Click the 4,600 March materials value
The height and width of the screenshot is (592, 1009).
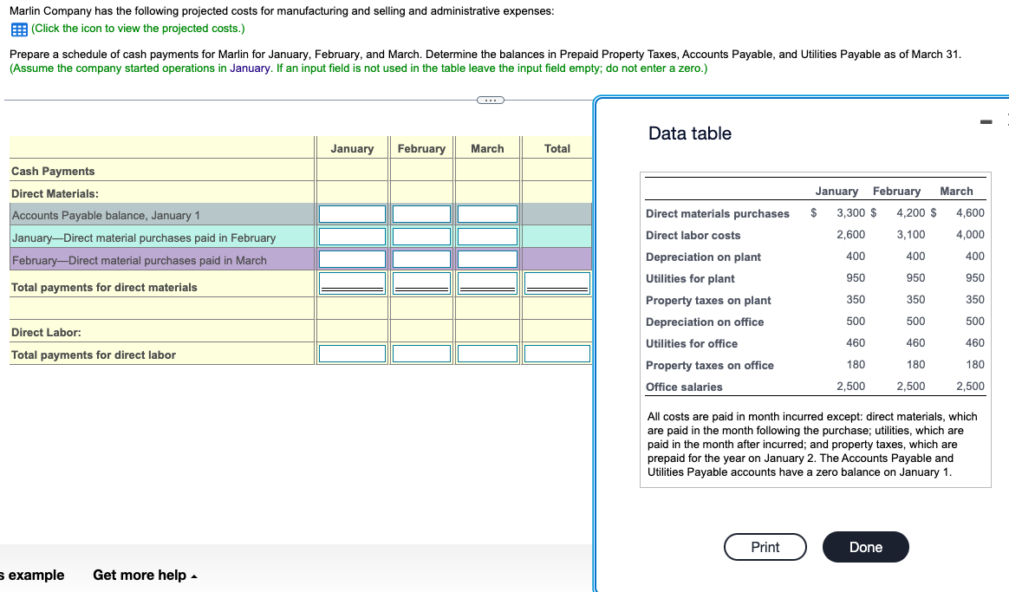tap(970, 213)
